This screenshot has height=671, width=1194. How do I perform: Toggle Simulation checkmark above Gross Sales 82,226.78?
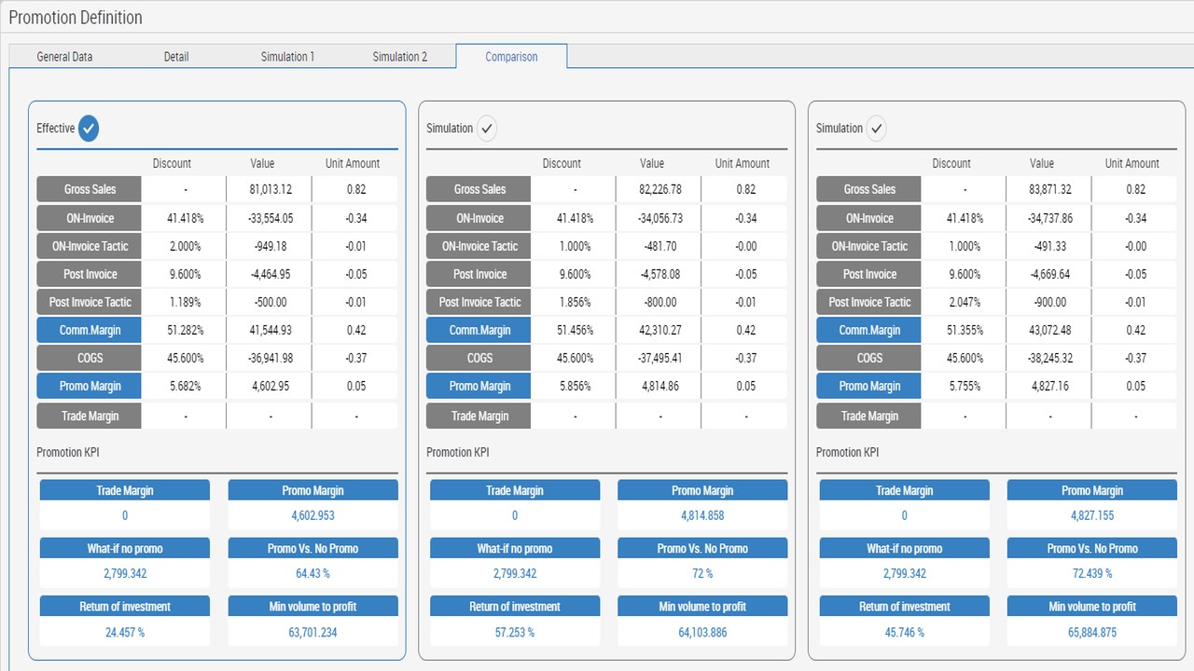pos(486,129)
